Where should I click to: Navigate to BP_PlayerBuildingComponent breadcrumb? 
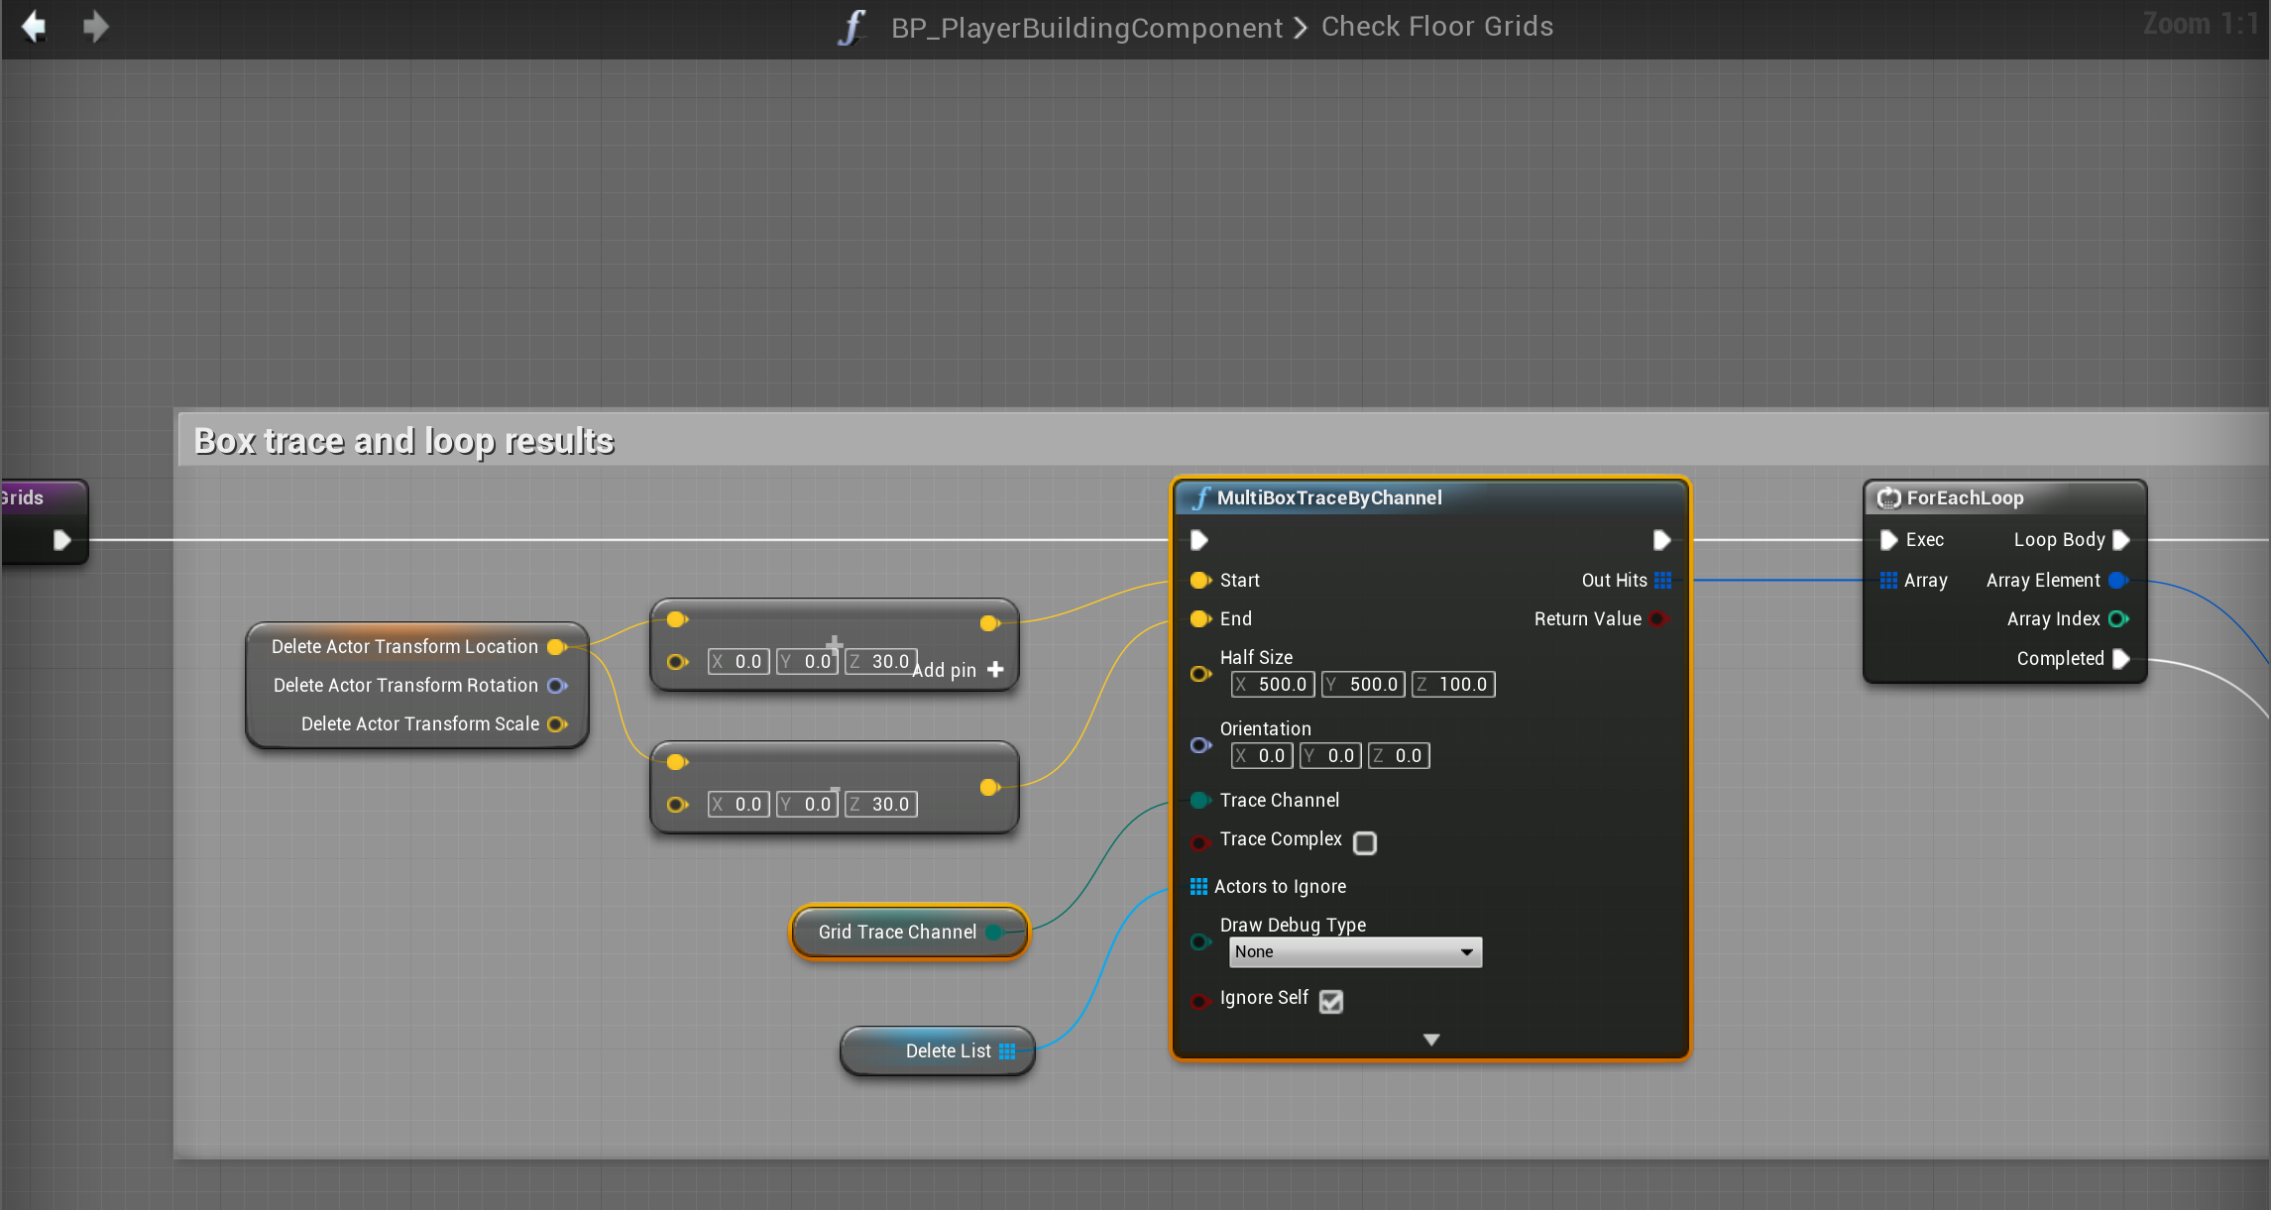1086,28
